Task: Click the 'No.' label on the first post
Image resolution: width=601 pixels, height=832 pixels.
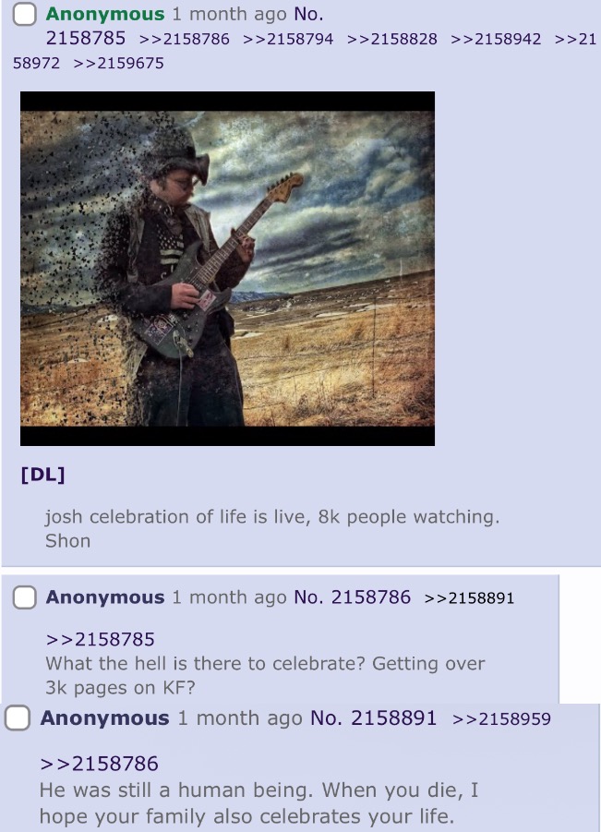Action: (x=308, y=15)
